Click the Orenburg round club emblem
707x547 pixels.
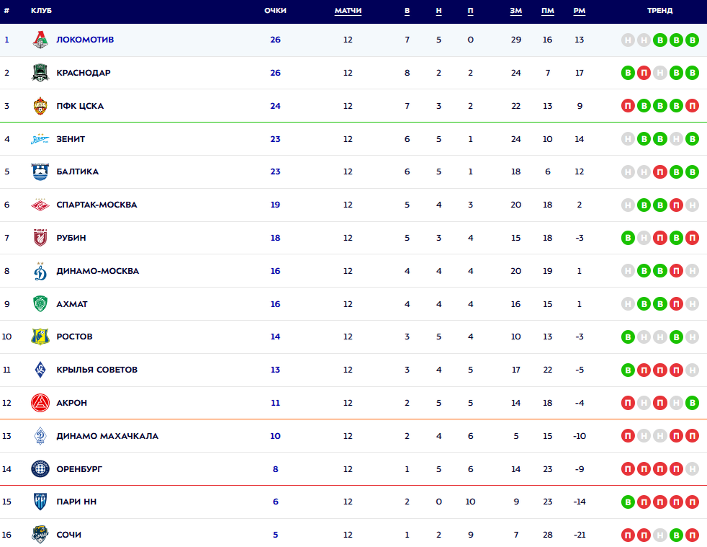pos(40,469)
